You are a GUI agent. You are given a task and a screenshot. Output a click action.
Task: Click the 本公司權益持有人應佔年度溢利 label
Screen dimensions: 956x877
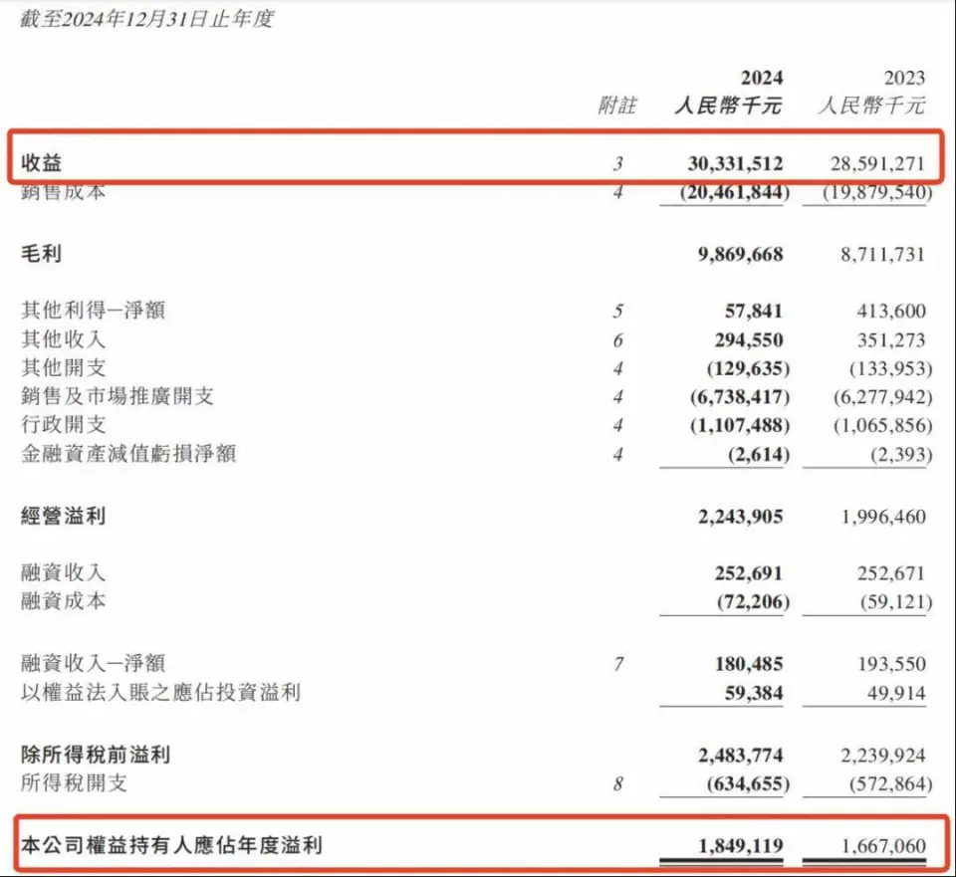click(x=172, y=846)
